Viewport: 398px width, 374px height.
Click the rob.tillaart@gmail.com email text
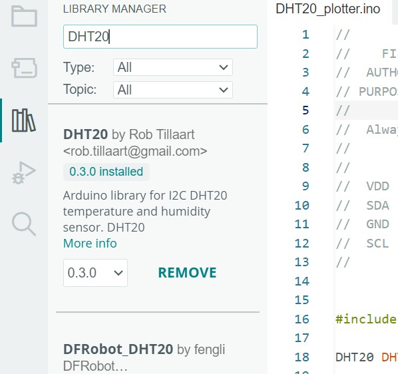[x=135, y=151]
